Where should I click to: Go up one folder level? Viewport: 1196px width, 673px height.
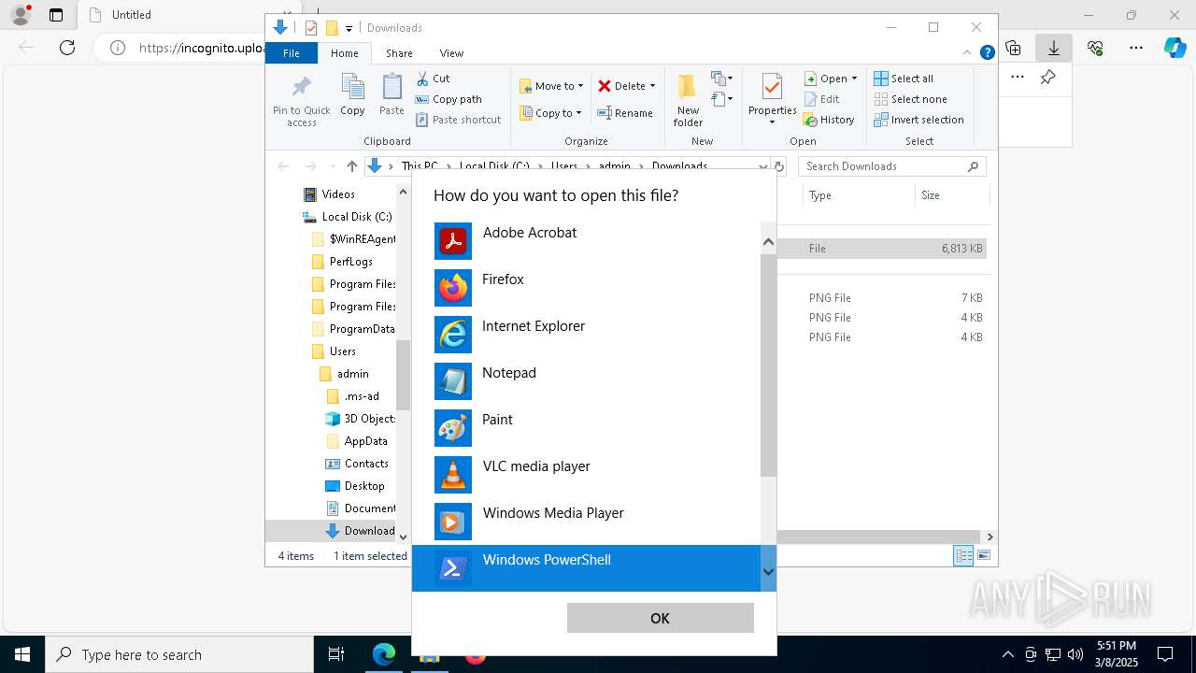[x=351, y=166]
